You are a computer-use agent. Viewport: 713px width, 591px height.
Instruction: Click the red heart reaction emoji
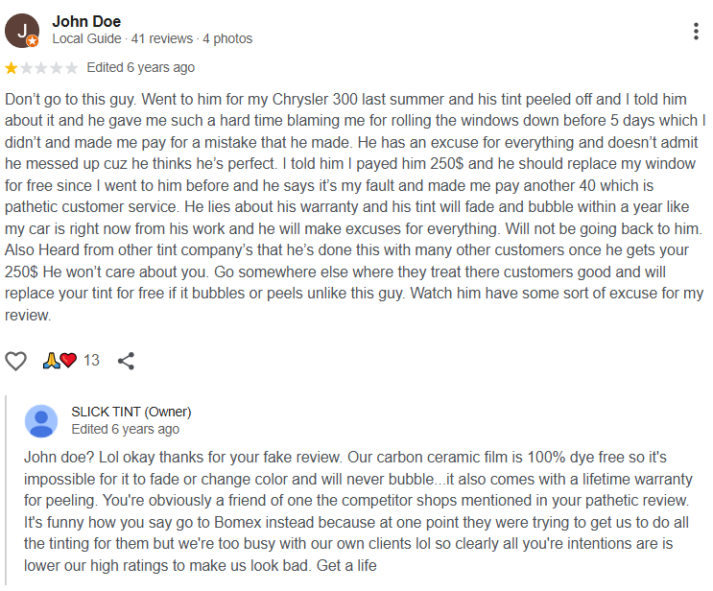click(67, 361)
